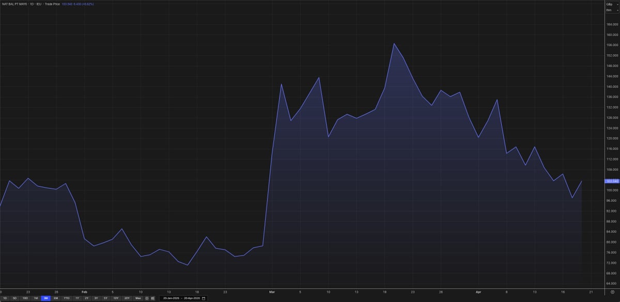The image size is (620, 302).
Task: Click the chart adjustment icon next to percentage icon
Action: [x=153, y=298]
